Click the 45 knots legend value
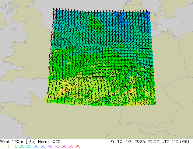The image size is (193, 149). pos(57,146)
